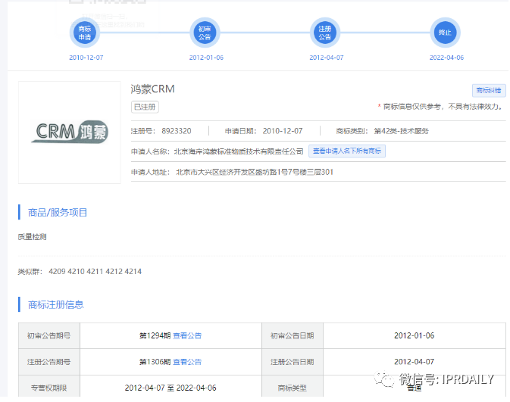The width and height of the screenshot is (510, 402).
Task: Click the 终止 timeline step circle
Action: pos(445,33)
